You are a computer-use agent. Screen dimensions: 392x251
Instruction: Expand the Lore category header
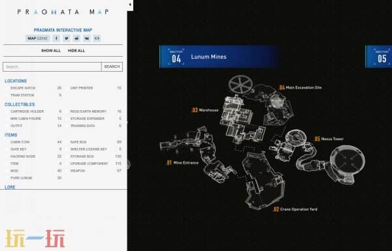(x=10, y=187)
